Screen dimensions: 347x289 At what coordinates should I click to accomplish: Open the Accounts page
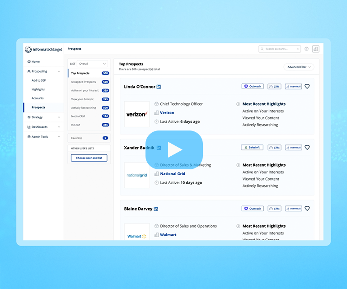pos(38,98)
